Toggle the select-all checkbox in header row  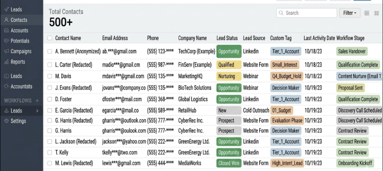tap(50, 38)
